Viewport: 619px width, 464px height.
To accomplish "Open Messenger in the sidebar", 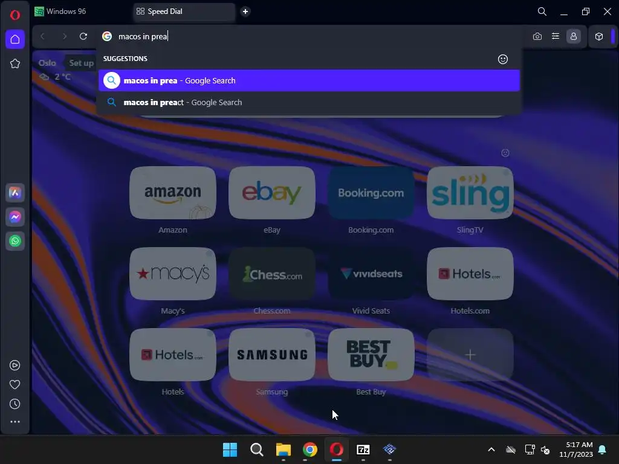I will coord(15,217).
